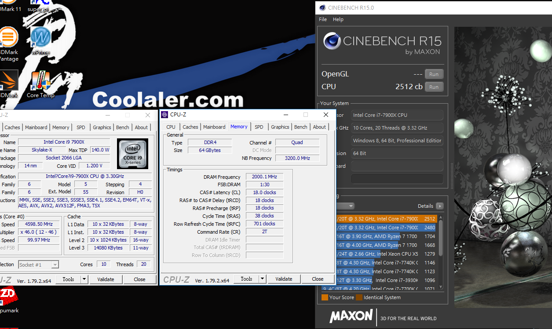The image size is (552, 329).
Task: Click Validate in the background CPU-Z window
Action: pos(106,279)
